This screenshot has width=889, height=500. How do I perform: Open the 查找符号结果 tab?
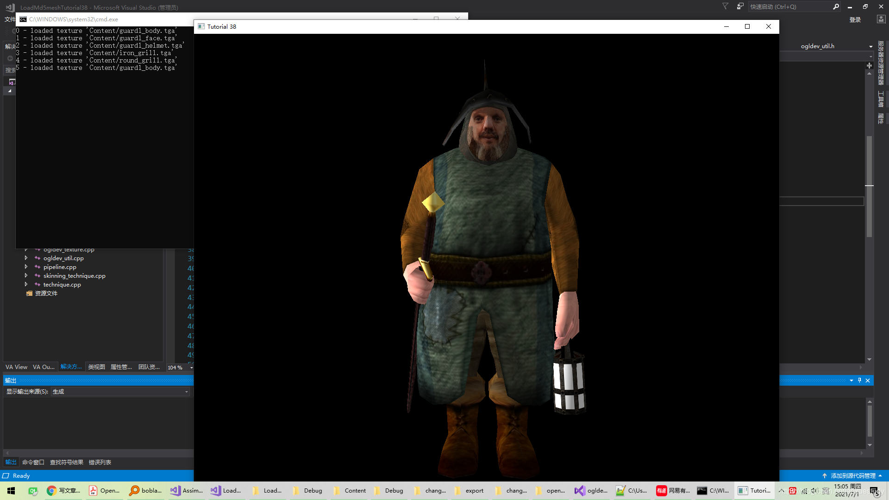(67, 462)
